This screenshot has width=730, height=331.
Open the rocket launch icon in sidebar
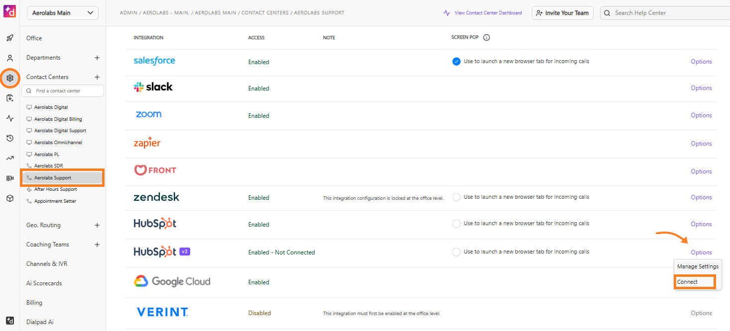10,38
